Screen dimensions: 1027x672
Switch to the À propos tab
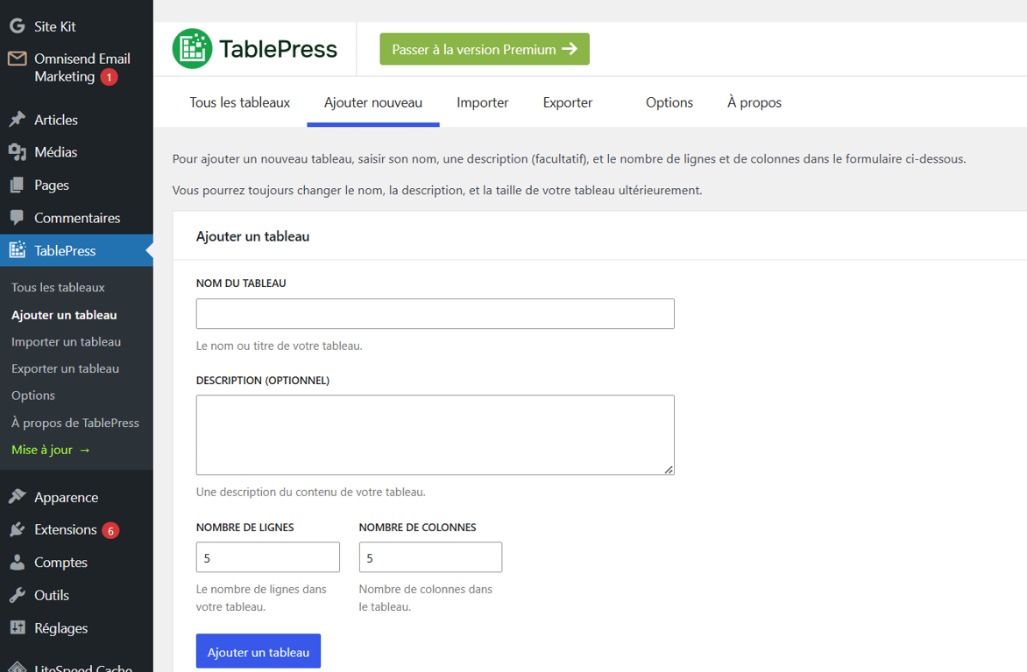pyautogui.click(x=754, y=102)
